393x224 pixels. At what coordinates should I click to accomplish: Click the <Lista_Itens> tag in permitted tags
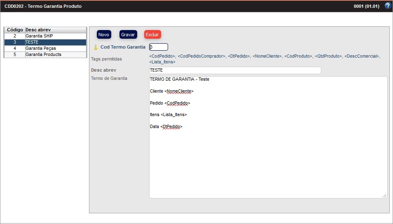click(162, 62)
